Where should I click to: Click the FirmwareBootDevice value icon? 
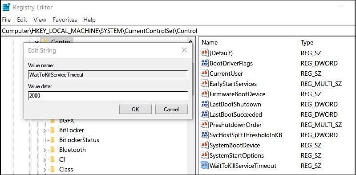[205, 94]
